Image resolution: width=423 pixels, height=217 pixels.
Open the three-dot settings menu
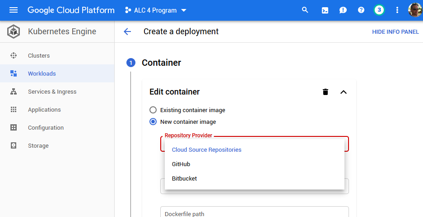coord(397,10)
